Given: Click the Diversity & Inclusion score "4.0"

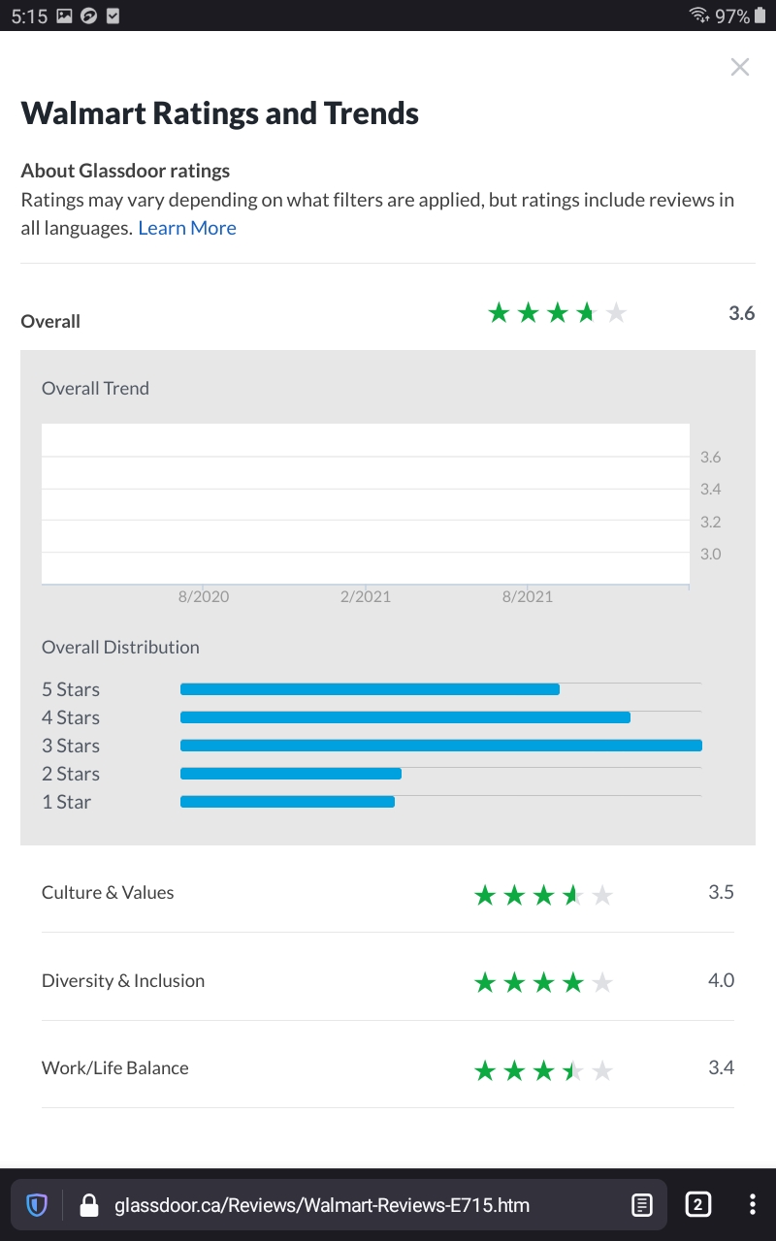Looking at the screenshot, I should pos(721,980).
